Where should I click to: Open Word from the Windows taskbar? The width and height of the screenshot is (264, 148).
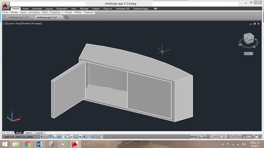coord(39,144)
